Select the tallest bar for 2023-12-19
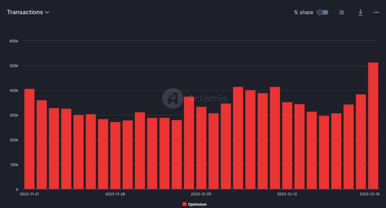 (x=373, y=125)
